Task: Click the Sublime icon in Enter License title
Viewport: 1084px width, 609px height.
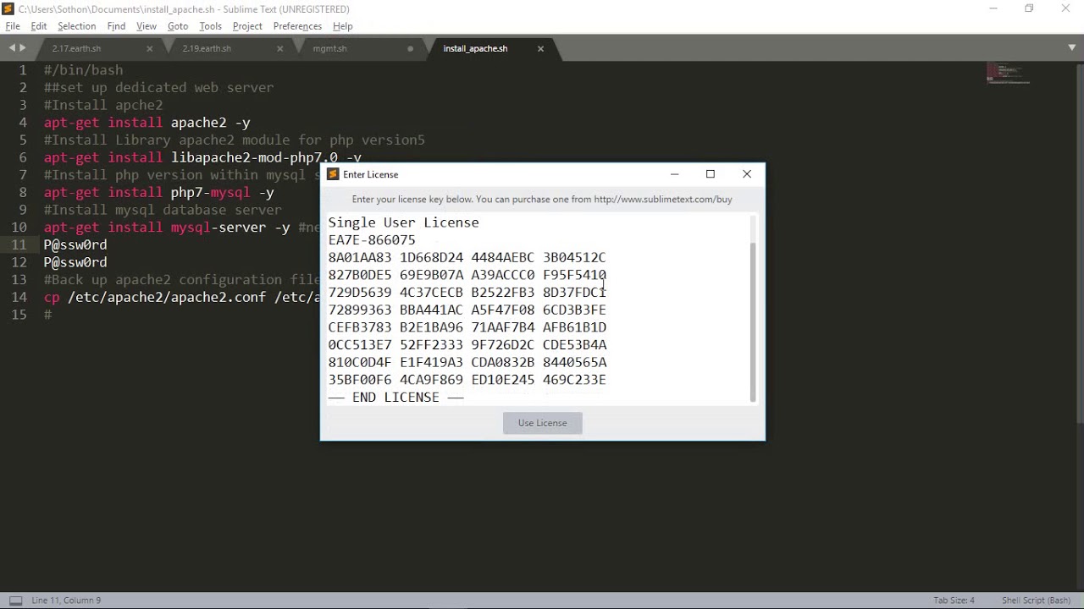Action: tap(333, 174)
